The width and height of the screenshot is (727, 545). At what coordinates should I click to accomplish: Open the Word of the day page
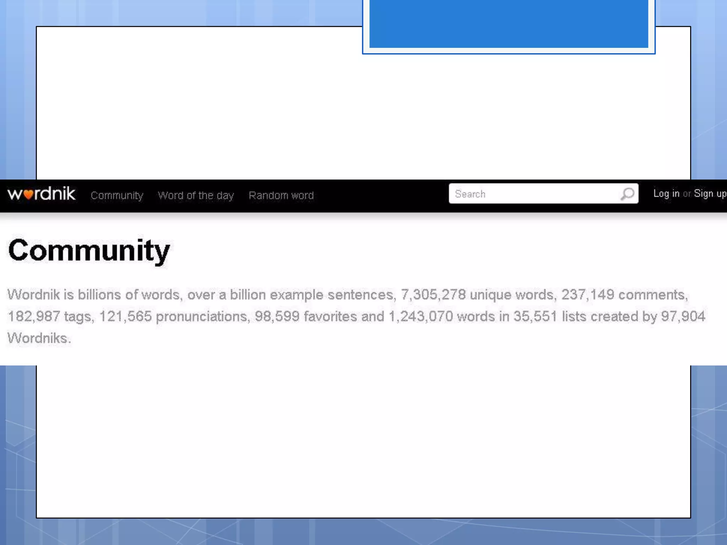[x=196, y=196]
